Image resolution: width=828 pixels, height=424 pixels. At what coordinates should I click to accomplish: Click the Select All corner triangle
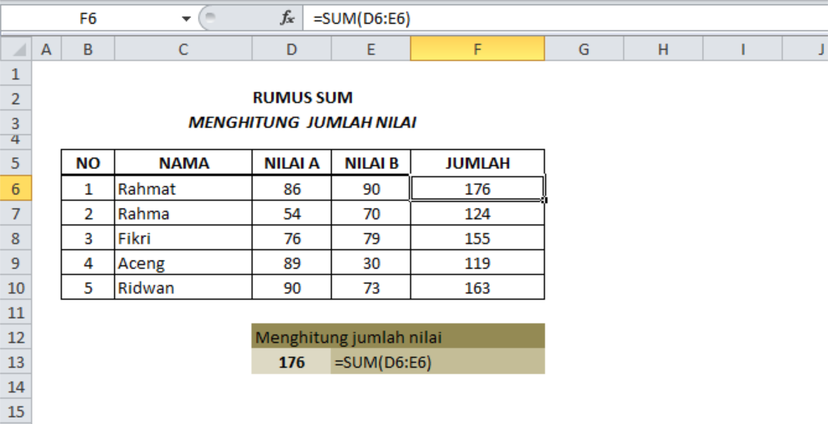tap(16, 49)
